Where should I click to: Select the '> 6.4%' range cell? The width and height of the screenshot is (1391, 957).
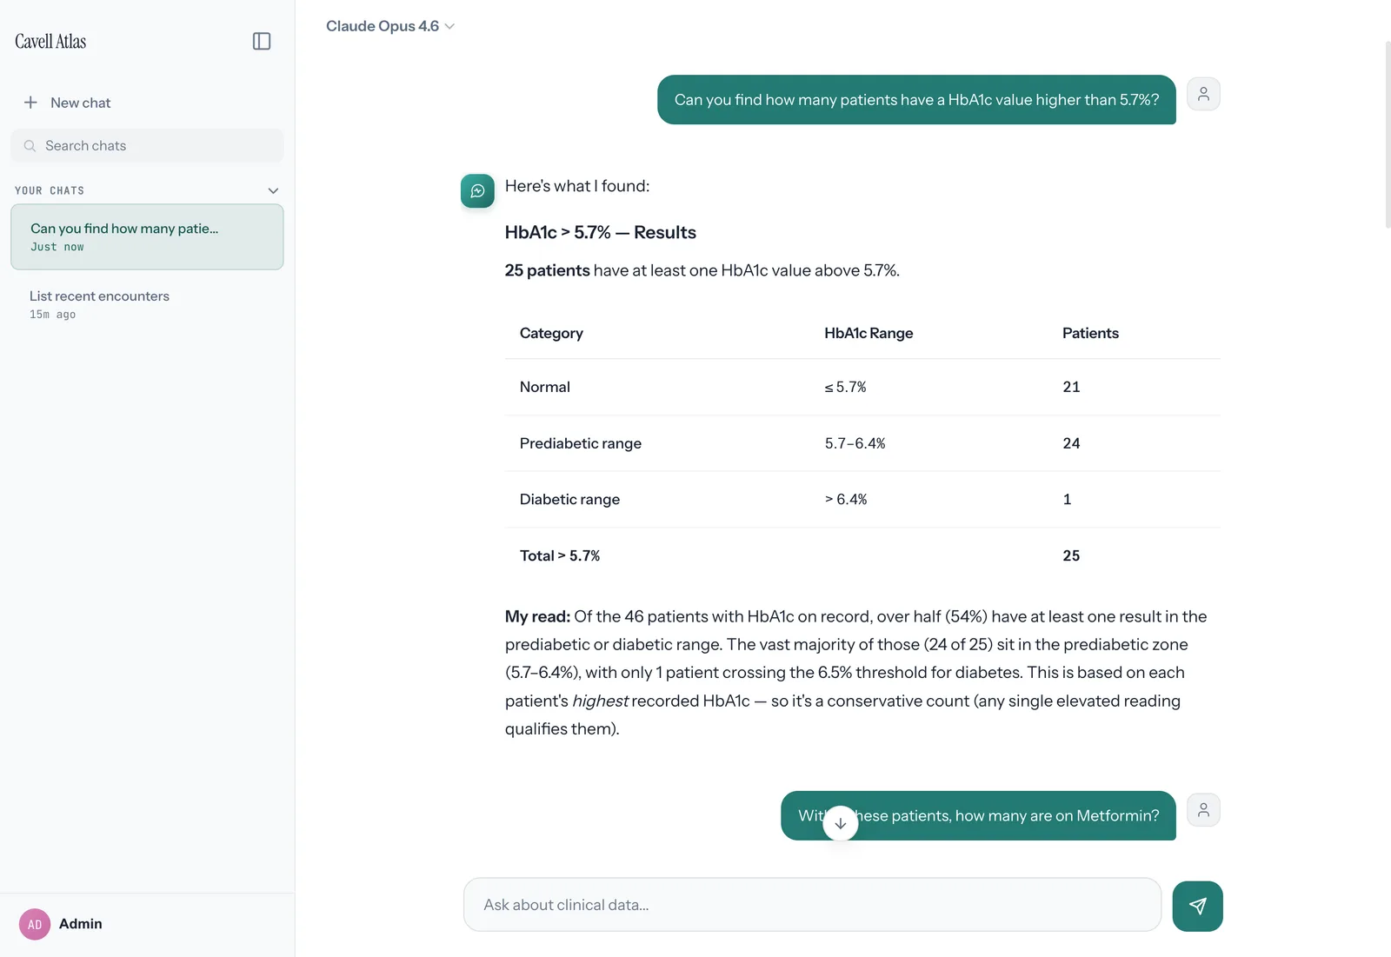point(845,499)
